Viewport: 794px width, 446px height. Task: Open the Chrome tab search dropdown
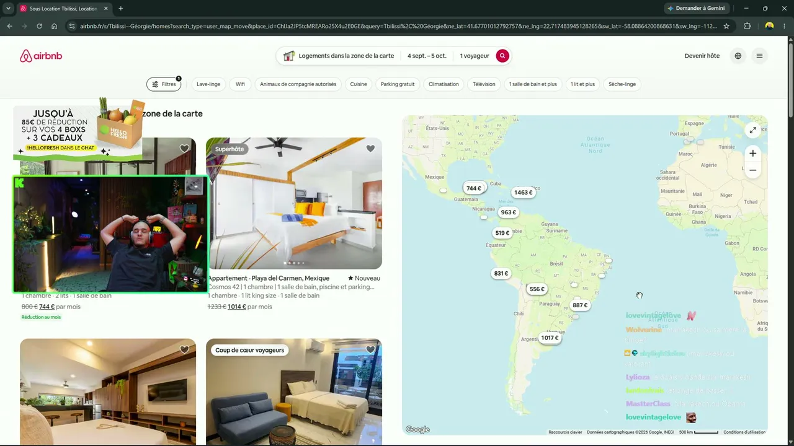(8, 9)
